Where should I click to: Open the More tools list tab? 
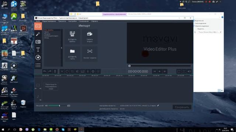tap(38, 65)
